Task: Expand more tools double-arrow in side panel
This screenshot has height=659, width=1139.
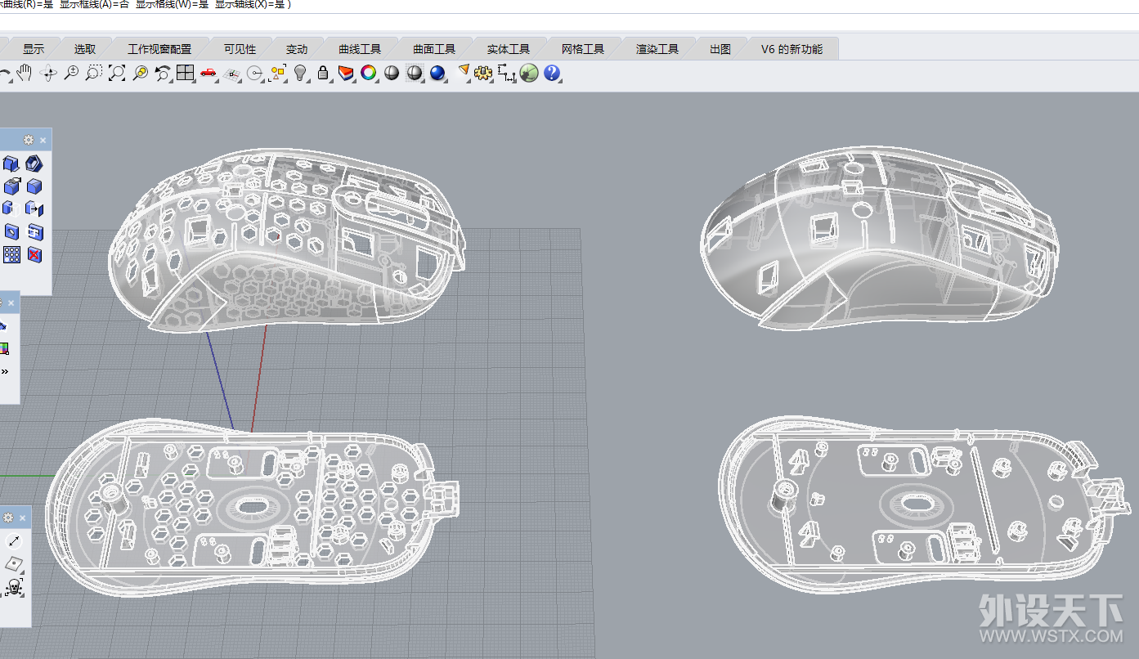Action: pyautogui.click(x=5, y=370)
